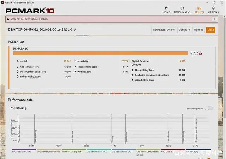The image size is (226, 159).
Task: Click the Photo Editing marker in chart
Action: pyautogui.click(x=168, y=137)
